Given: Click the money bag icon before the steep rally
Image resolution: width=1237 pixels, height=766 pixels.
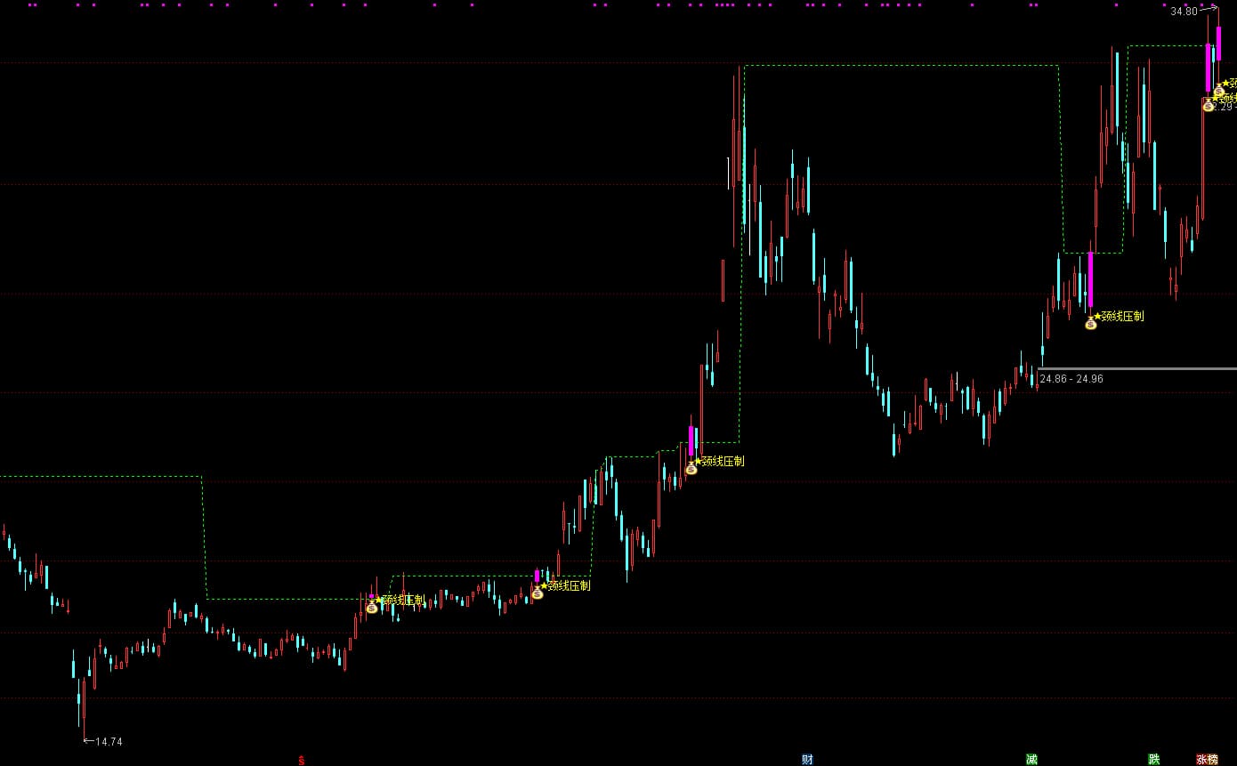Looking at the screenshot, I should (x=691, y=468).
